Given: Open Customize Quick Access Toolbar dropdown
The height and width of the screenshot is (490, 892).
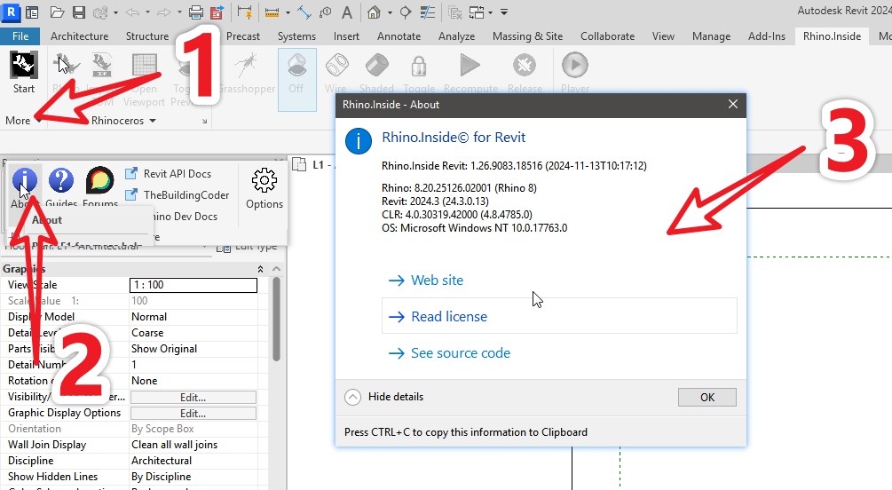Looking at the screenshot, I should click(x=504, y=12).
